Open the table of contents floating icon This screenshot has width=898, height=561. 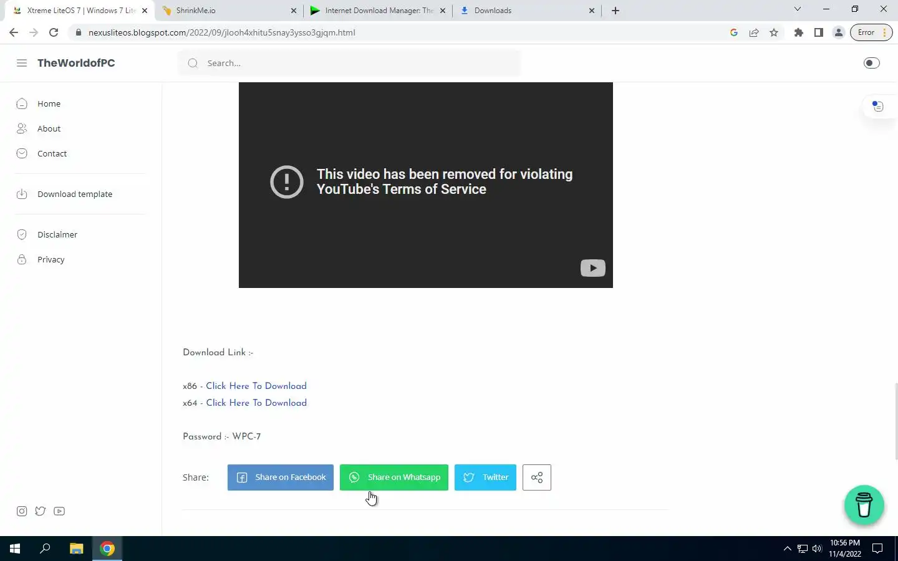click(x=878, y=107)
